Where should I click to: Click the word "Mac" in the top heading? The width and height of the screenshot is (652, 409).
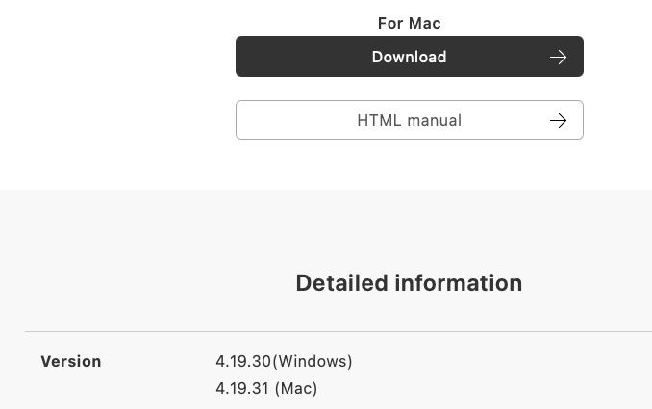tap(423, 24)
